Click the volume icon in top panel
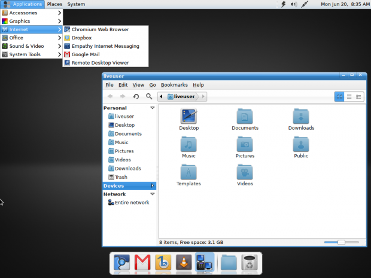The height and width of the screenshot is (278, 371). [294, 4]
